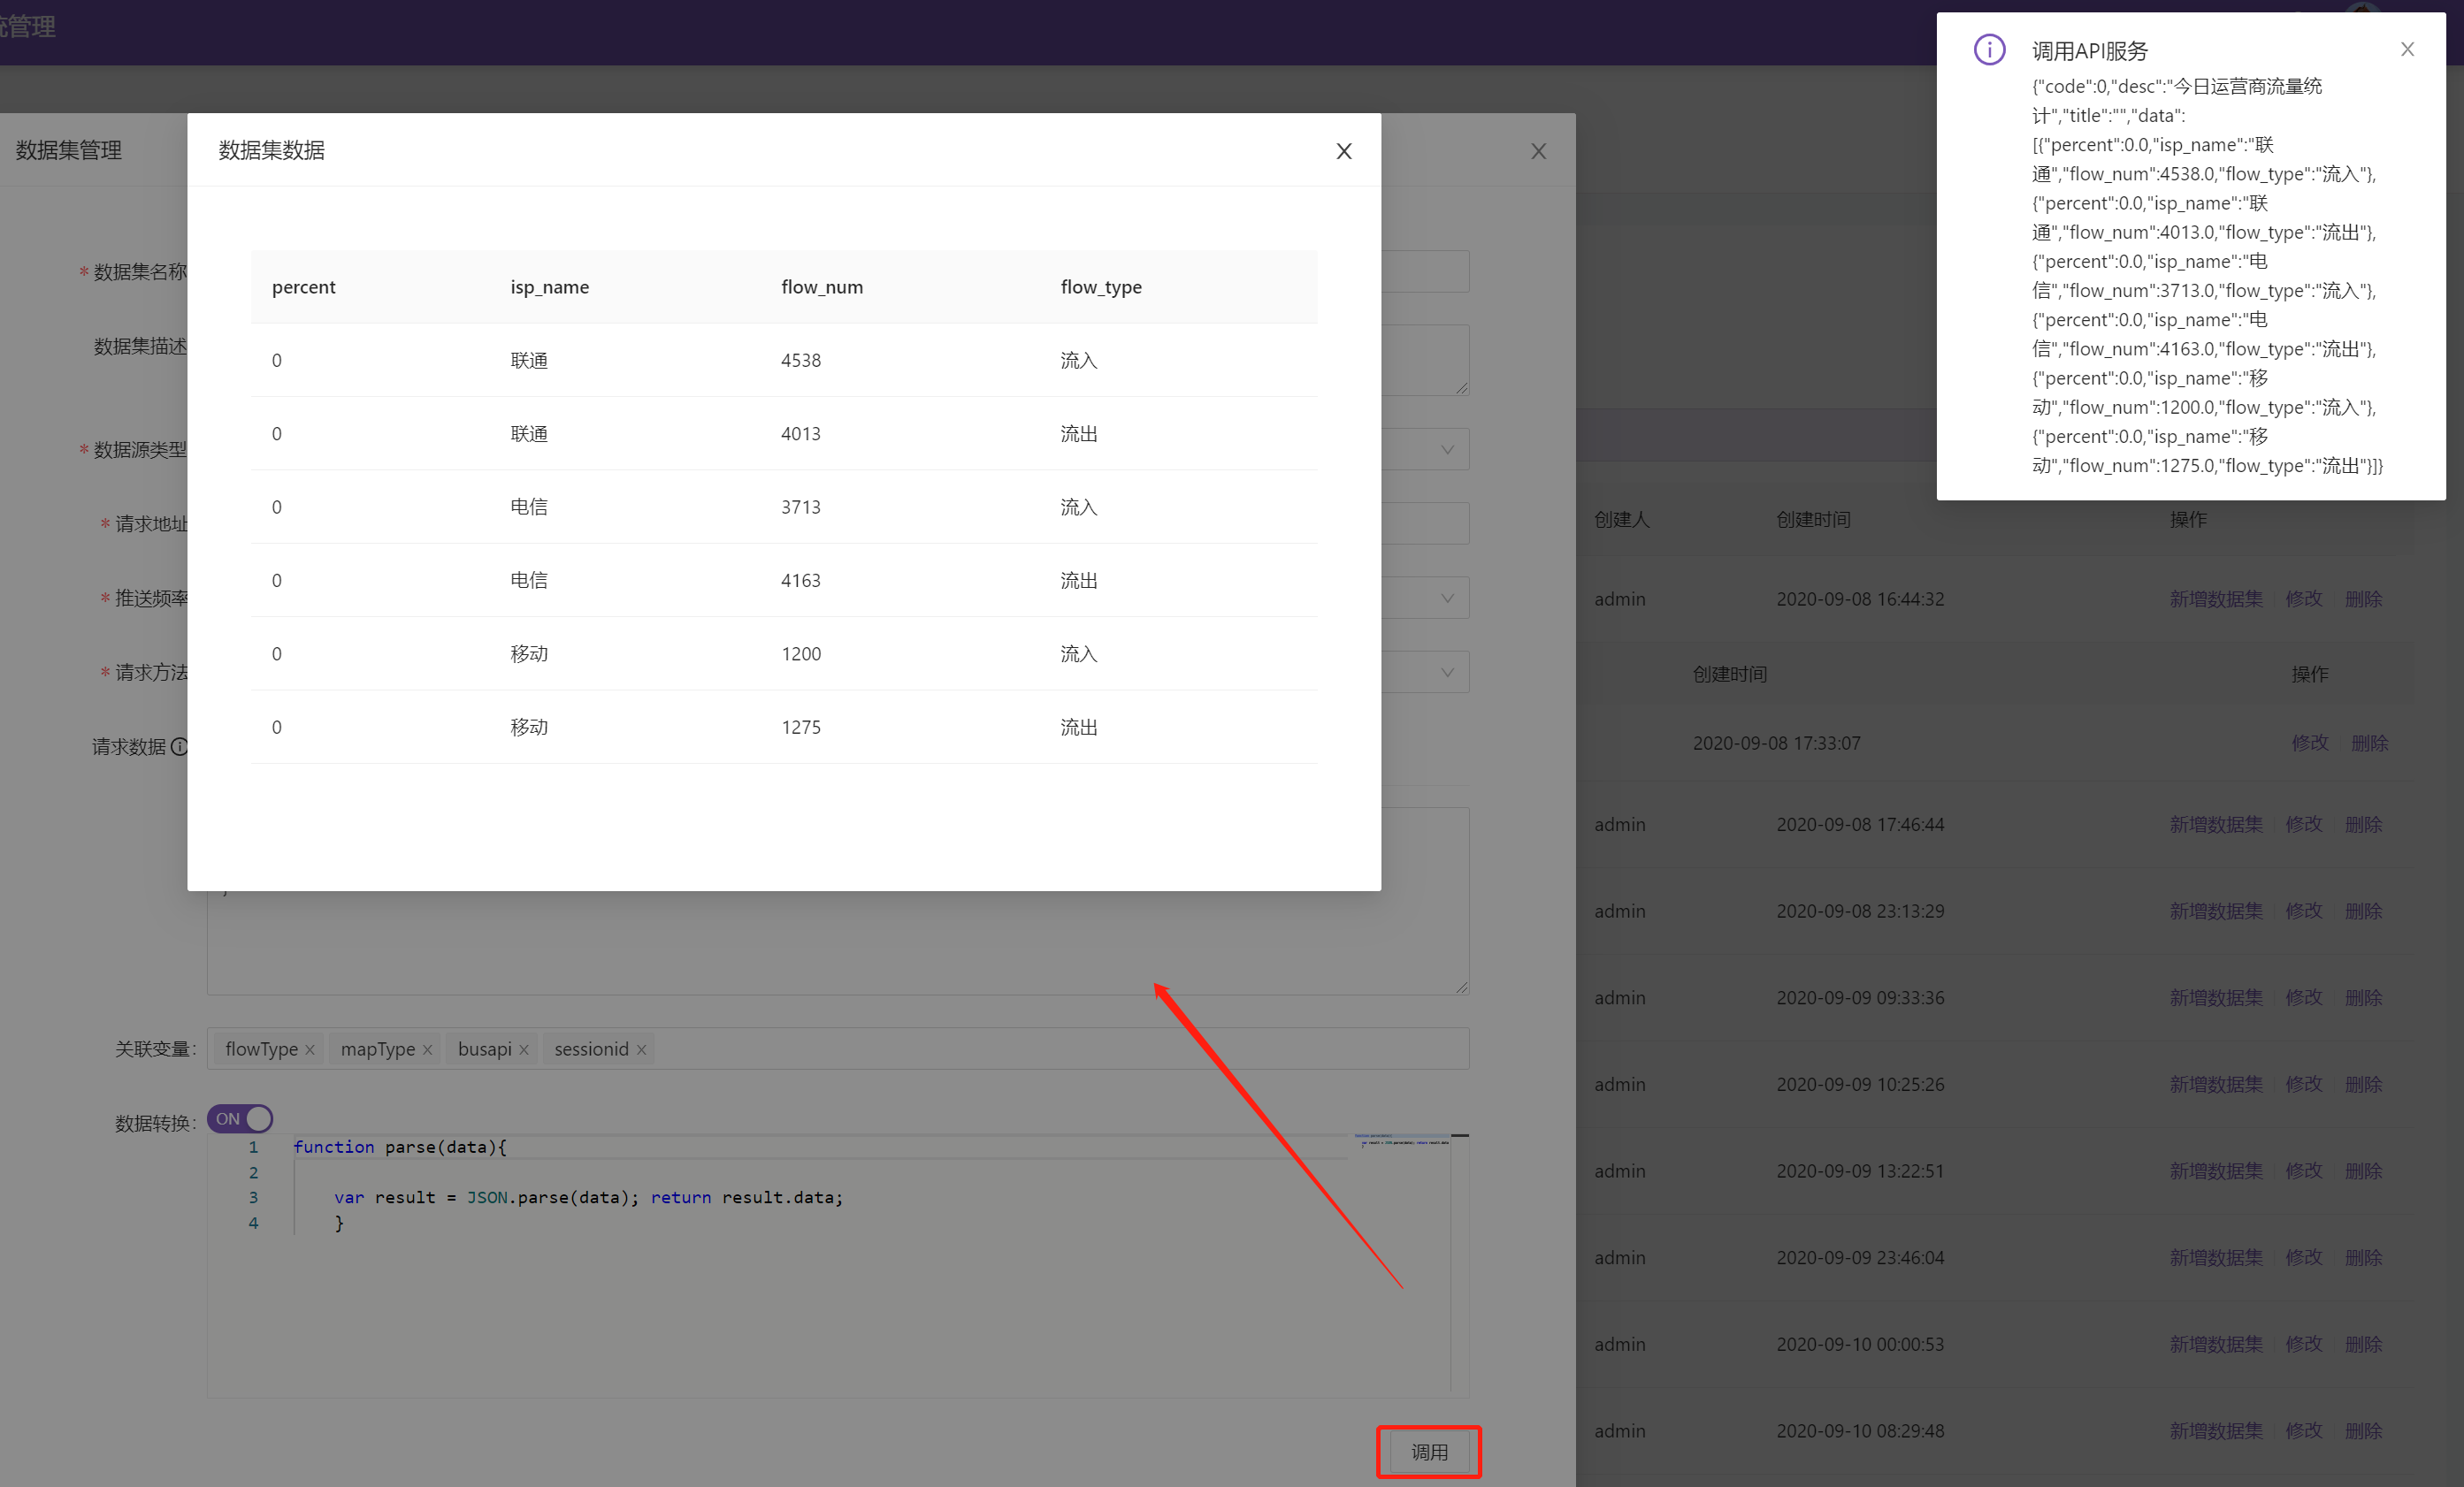This screenshot has width=2464, height=1487.
Task: Select the 4013 flow_num cell
Action: [801, 434]
